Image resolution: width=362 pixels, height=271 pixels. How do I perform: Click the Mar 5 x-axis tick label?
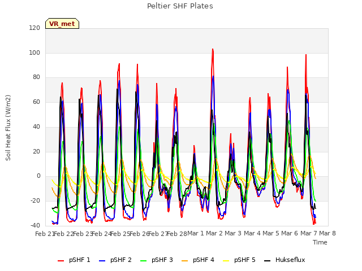click(271, 234)
